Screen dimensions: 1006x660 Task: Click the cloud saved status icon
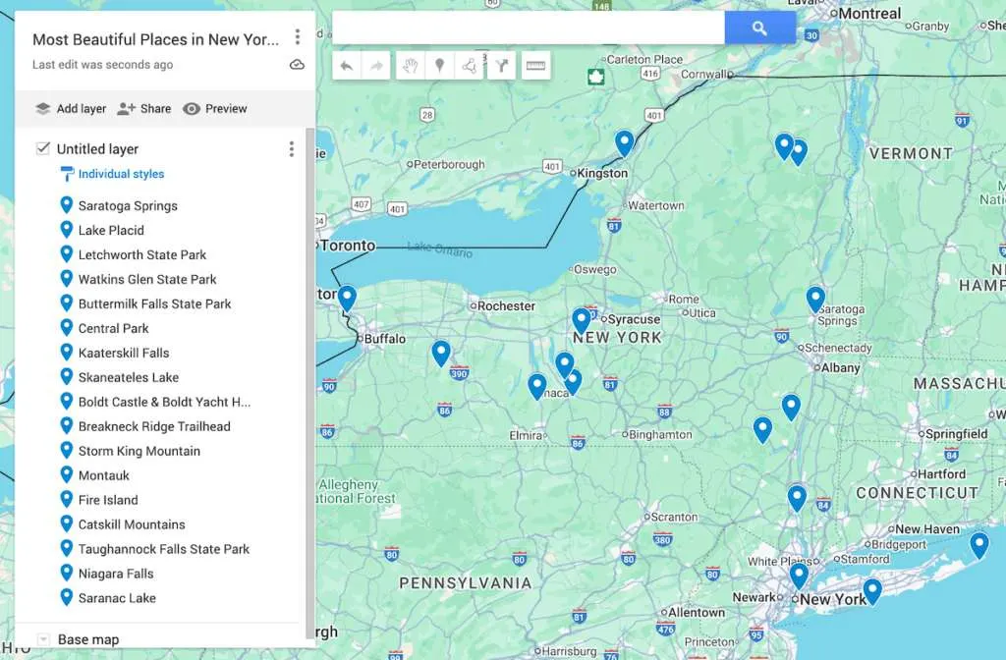(x=297, y=65)
